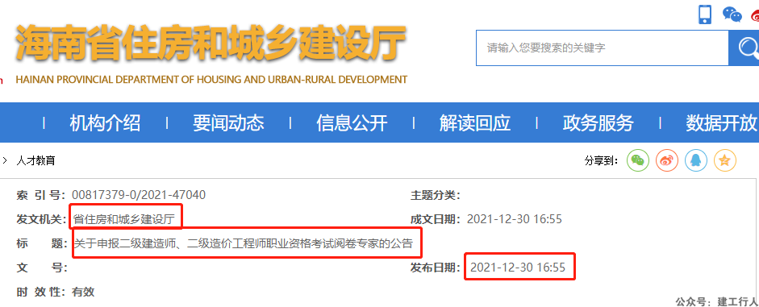Click the announcement title text

point(244,243)
